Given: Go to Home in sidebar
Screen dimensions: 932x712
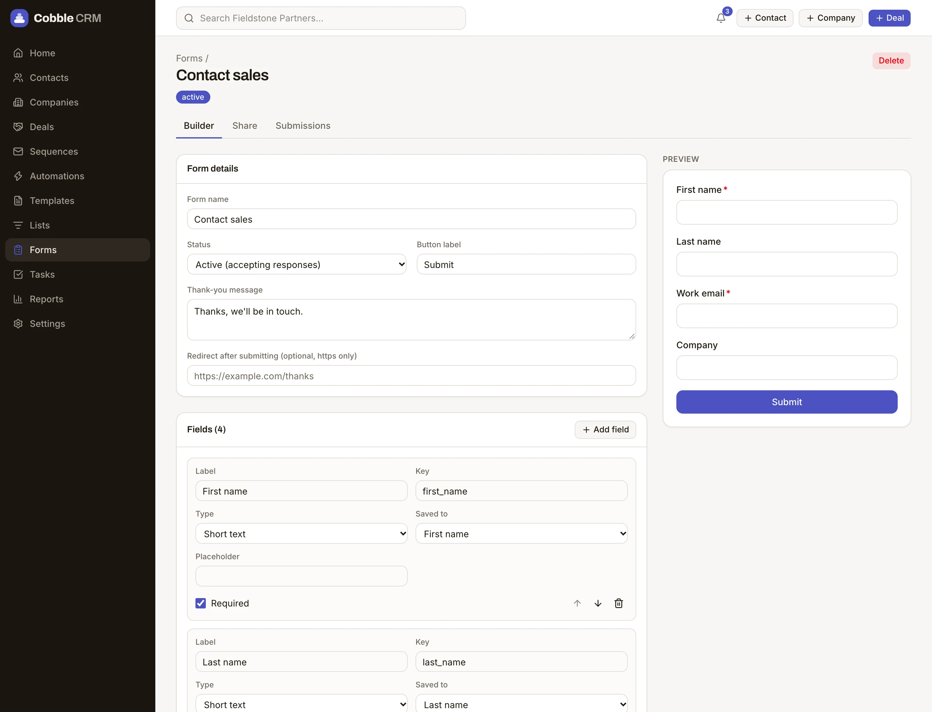Looking at the screenshot, I should 78,53.
